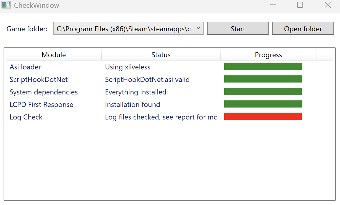
Task: Click the green Asi loader progress bar
Action: click(263, 66)
